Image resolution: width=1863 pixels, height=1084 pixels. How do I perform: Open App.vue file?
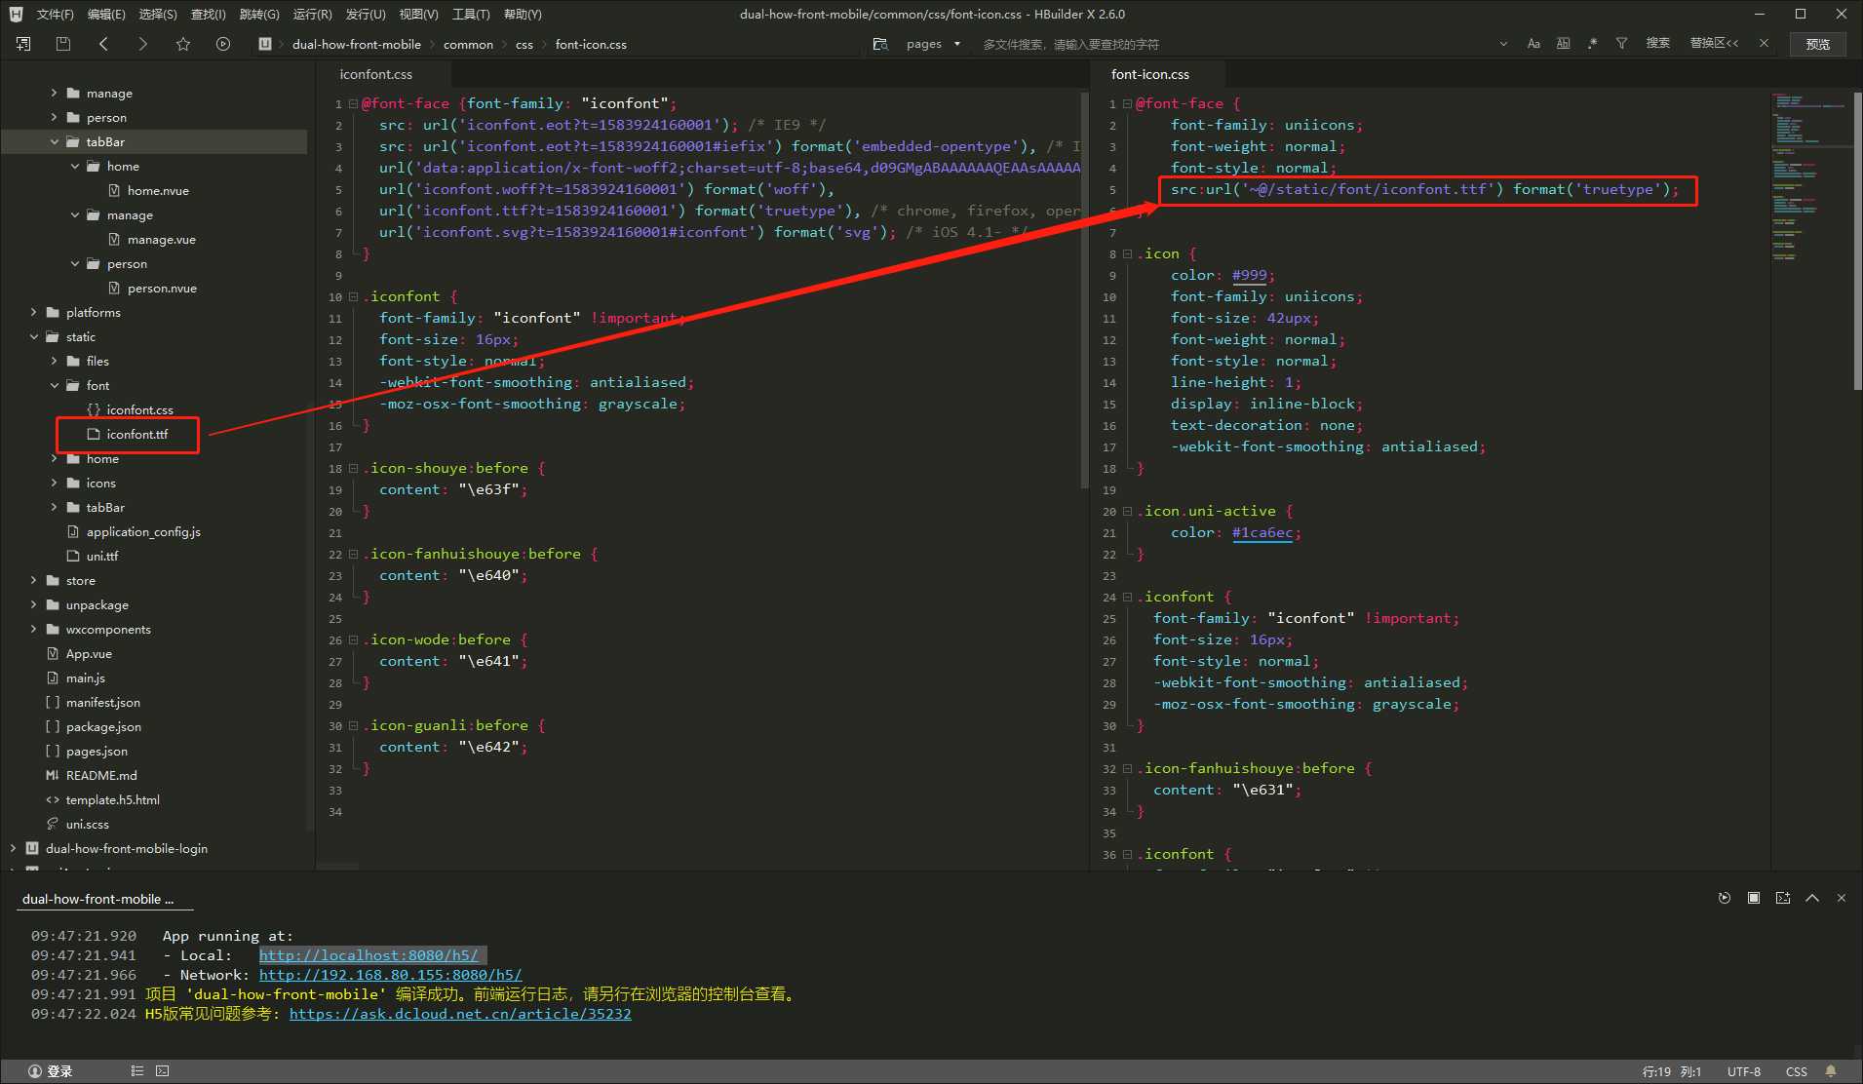(x=89, y=653)
